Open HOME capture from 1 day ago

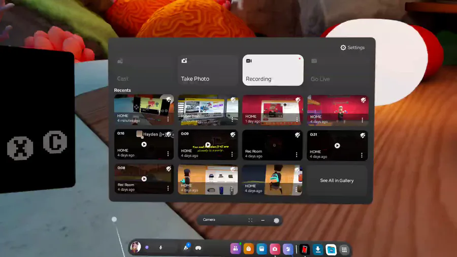click(x=273, y=110)
